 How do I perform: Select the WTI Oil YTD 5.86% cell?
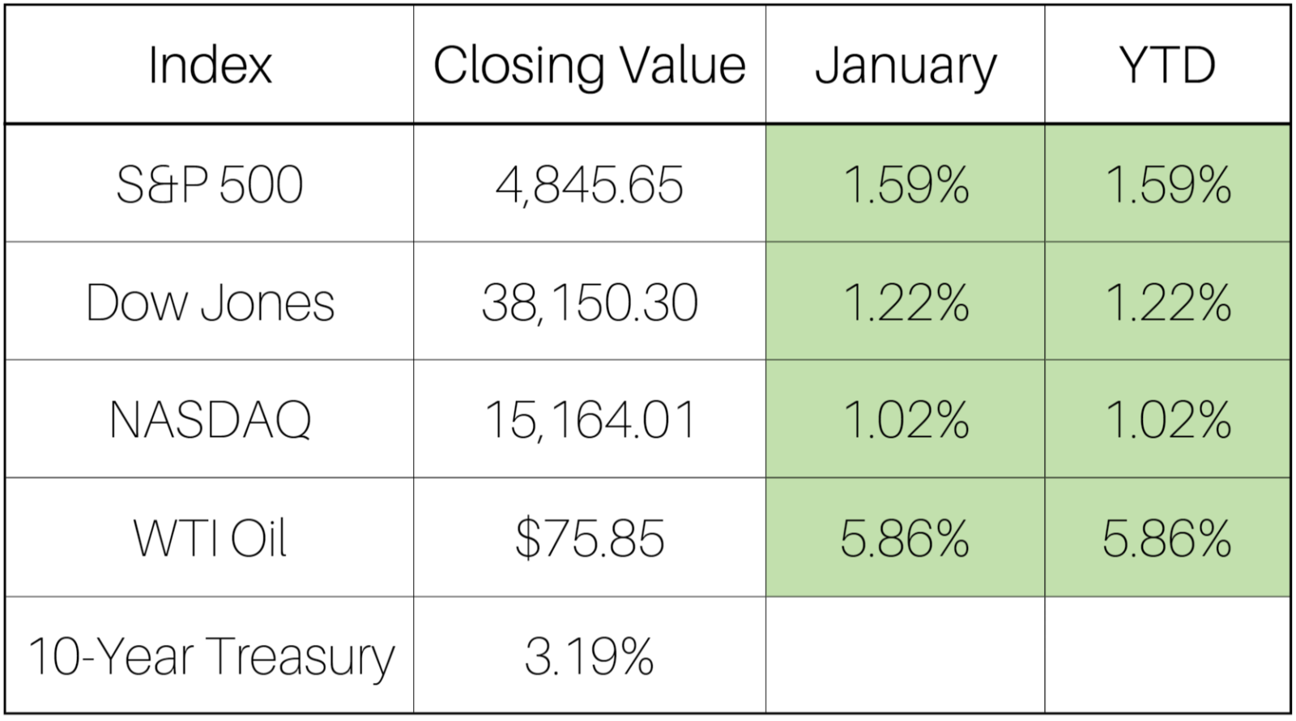(1167, 538)
